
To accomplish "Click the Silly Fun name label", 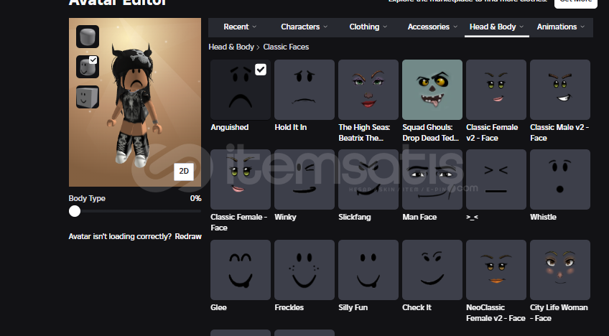I will (353, 308).
